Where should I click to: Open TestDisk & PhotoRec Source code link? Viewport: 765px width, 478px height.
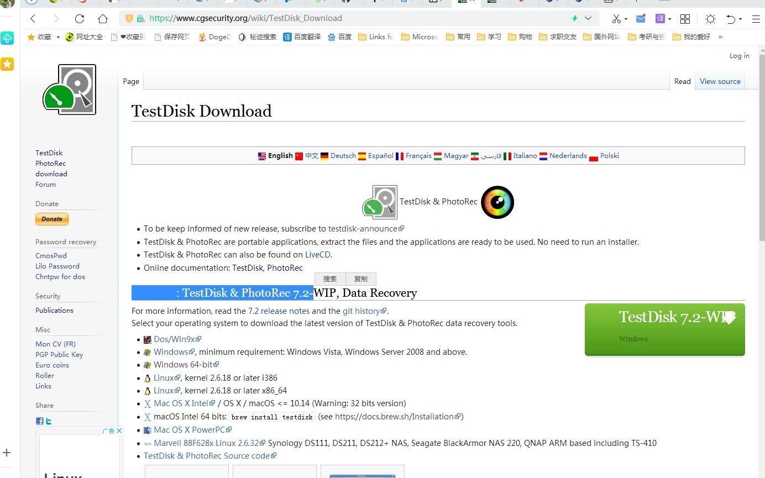tap(210, 456)
